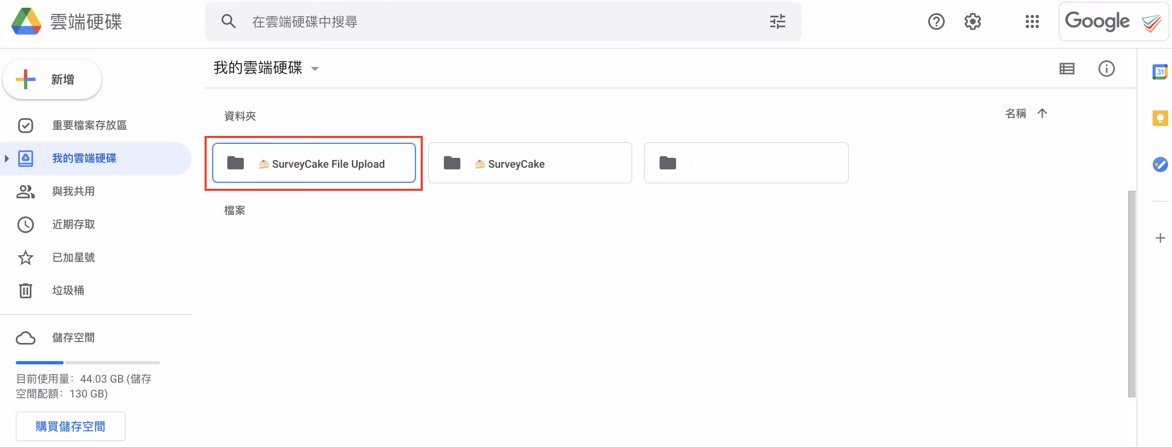Open Google Calendar side panel icon
The height and width of the screenshot is (447, 1172).
pyautogui.click(x=1160, y=72)
